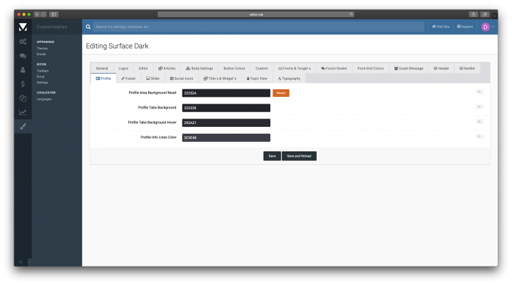512x285 pixels.
Task: Click the Members person icon in sidebar
Action: tap(23, 70)
